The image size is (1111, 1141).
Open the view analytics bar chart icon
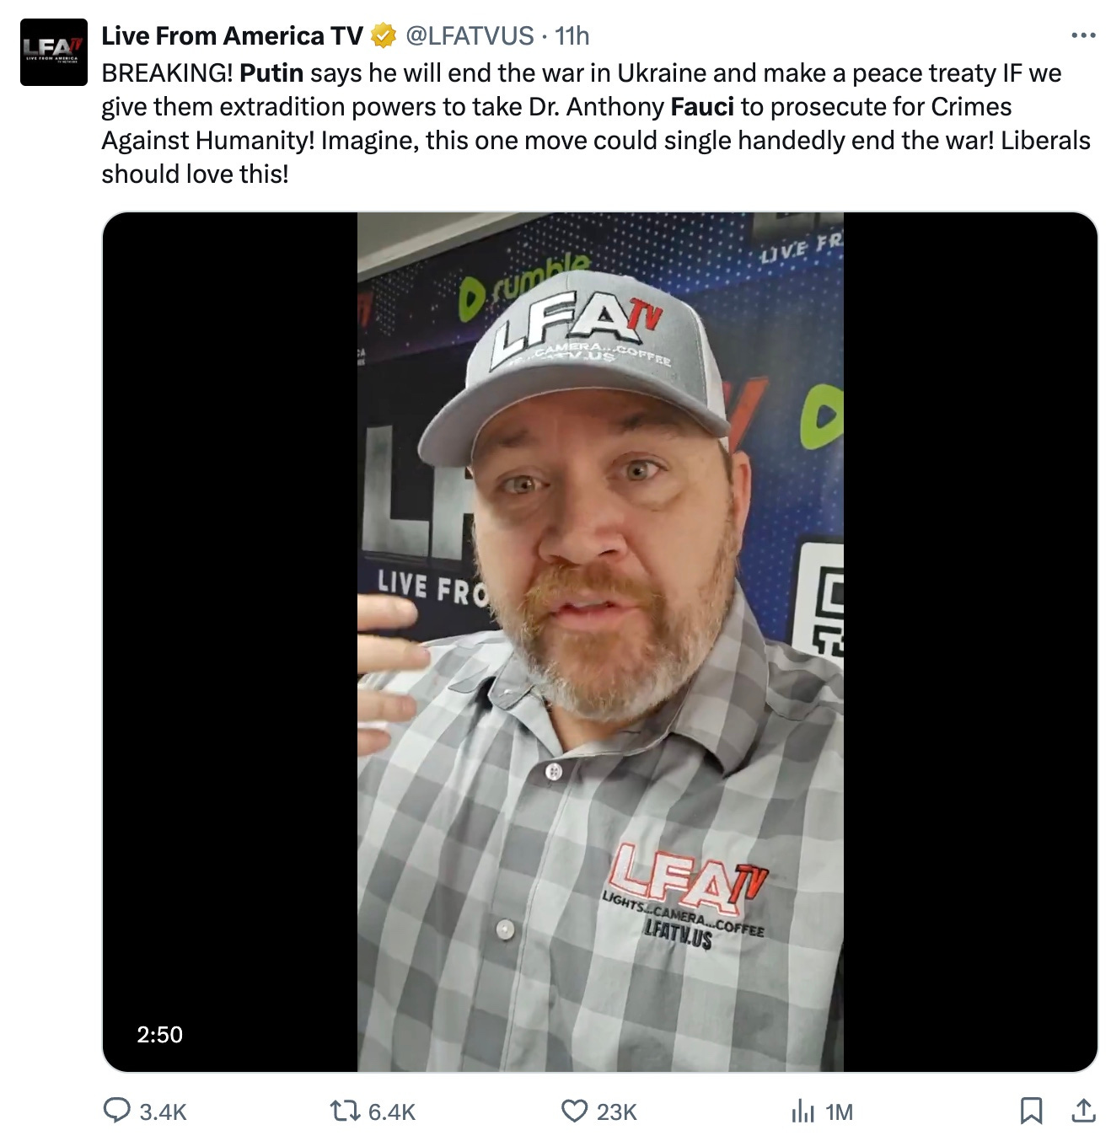tap(802, 1112)
